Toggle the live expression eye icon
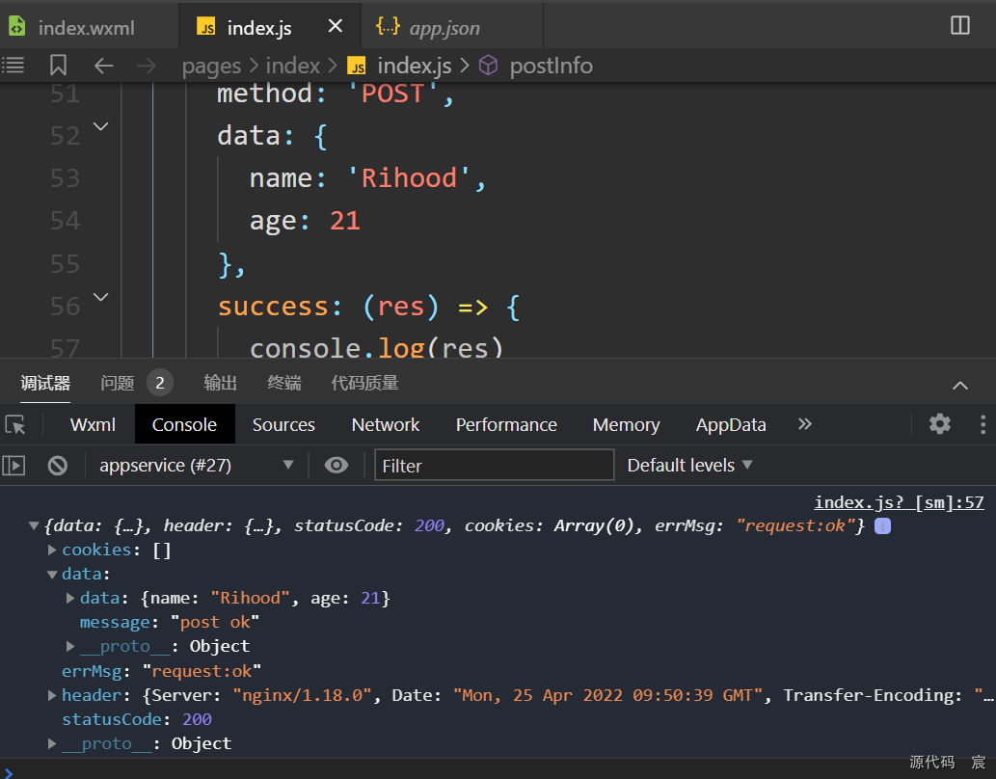Screen dimensions: 996x779 coord(336,465)
